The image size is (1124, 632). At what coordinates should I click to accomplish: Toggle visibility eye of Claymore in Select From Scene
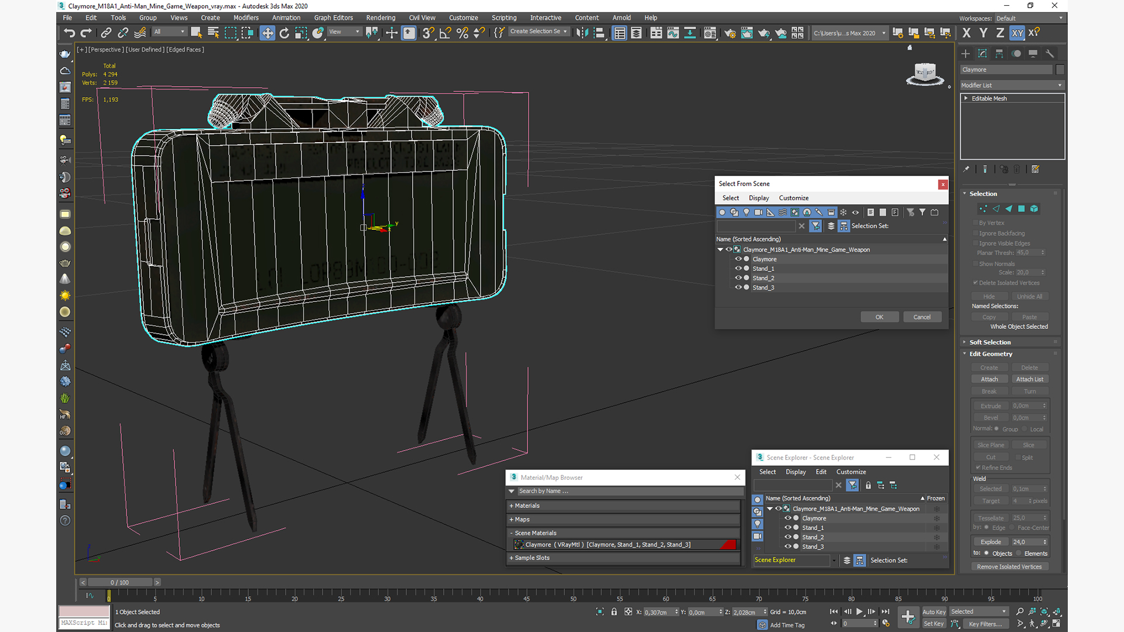(x=738, y=259)
